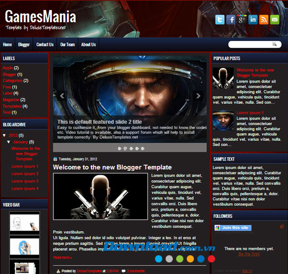Open the Label label link
The image size is (288, 274).
point(8,93)
